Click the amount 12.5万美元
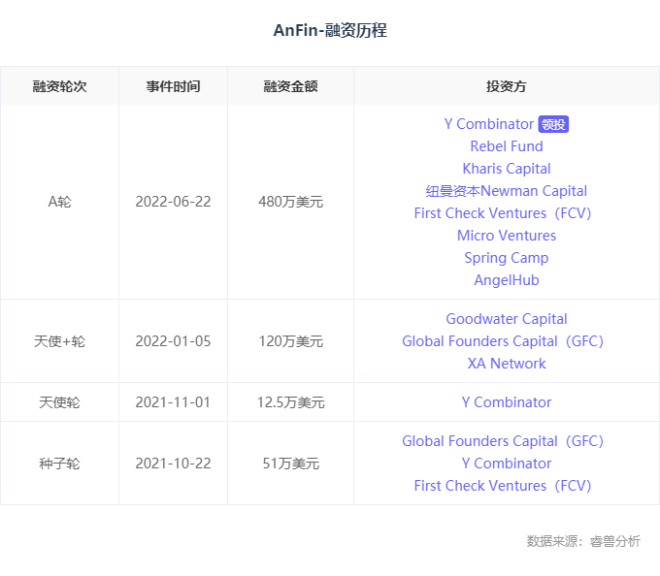This screenshot has height=576, width=660. (x=290, y=402)
